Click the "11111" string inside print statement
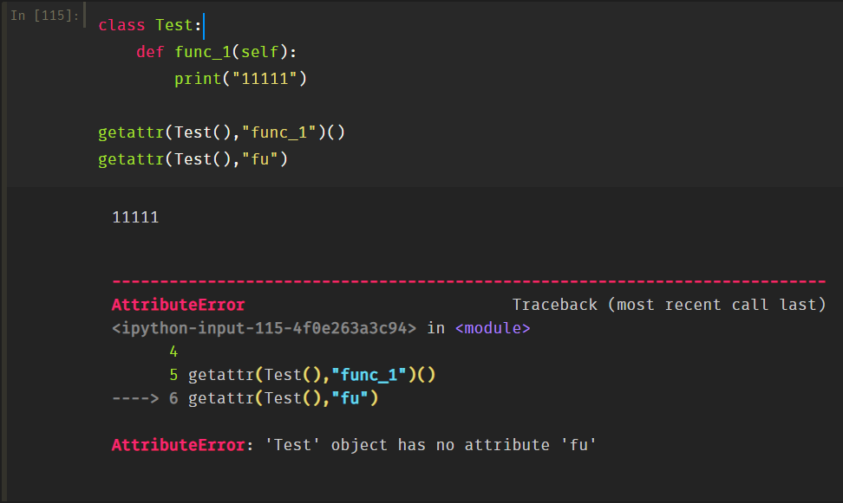 point(265,79)
